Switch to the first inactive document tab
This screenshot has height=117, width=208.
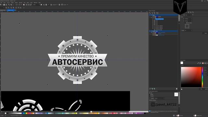3,10
